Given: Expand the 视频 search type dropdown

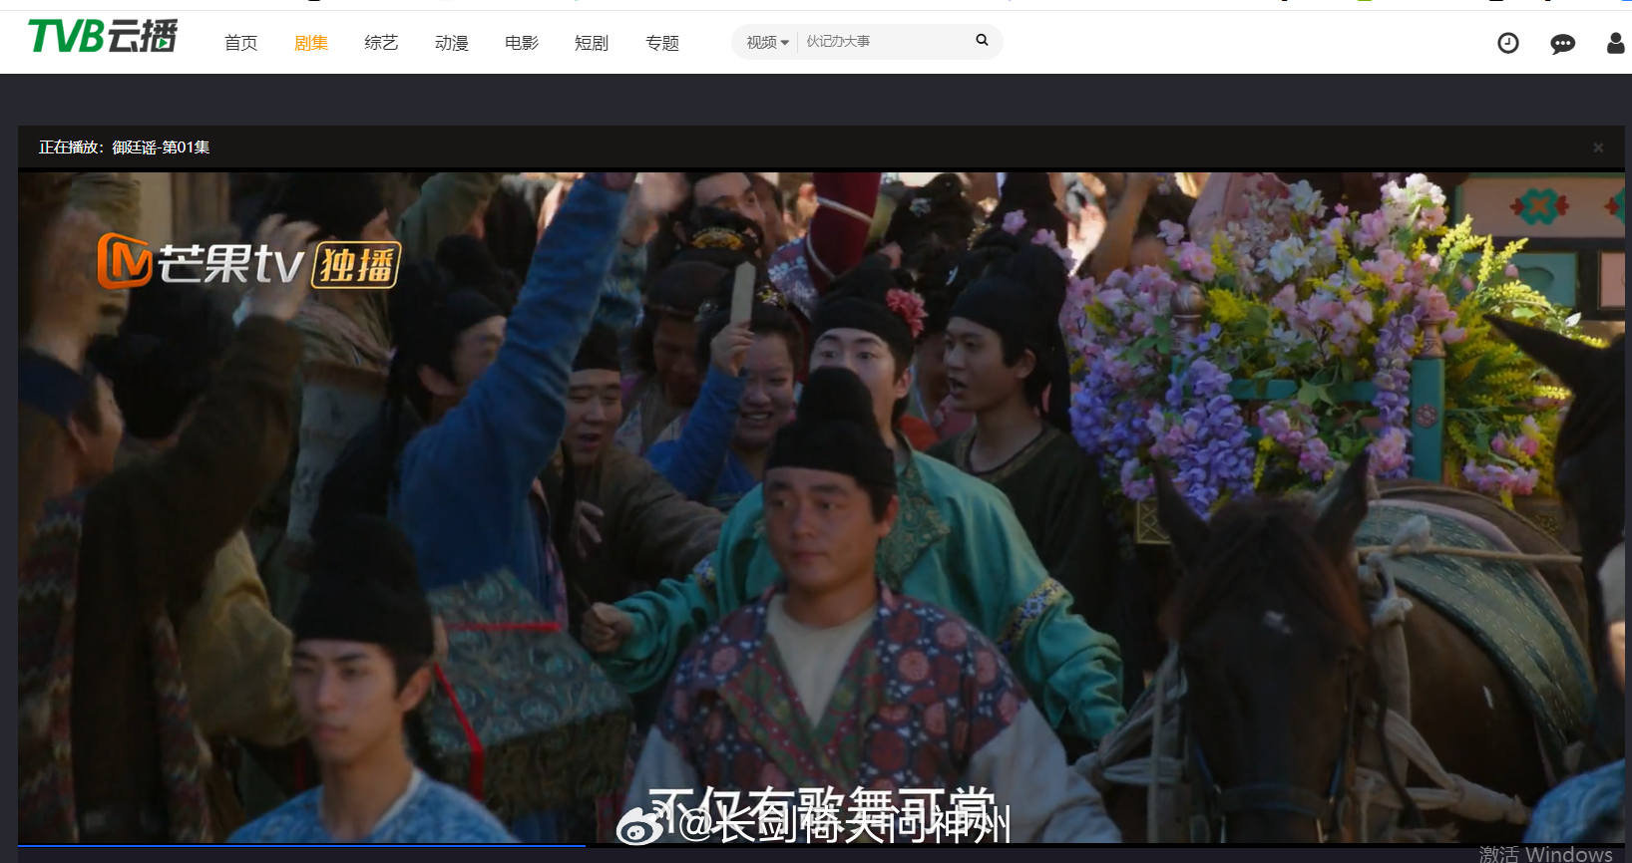Looking at the screenshot, I should click(x=767, y=42).
